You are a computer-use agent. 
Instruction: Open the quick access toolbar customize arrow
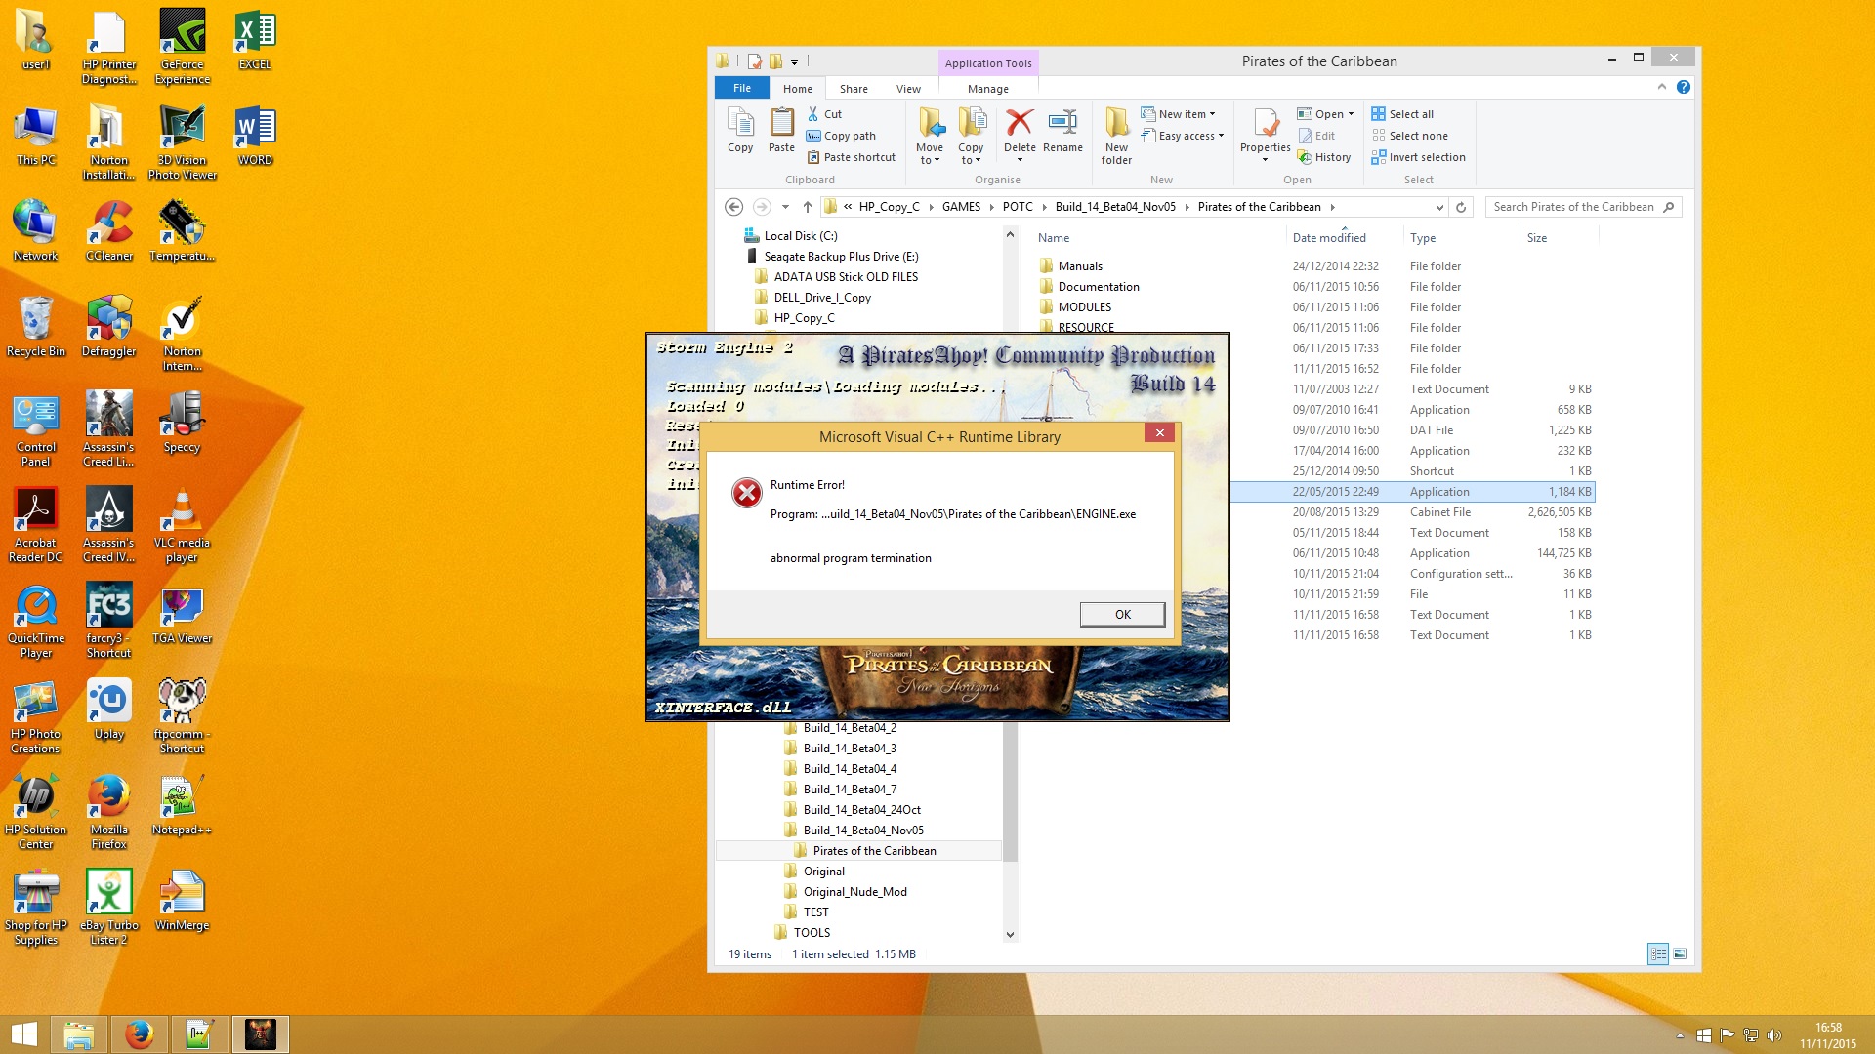[x=794, y=61]
